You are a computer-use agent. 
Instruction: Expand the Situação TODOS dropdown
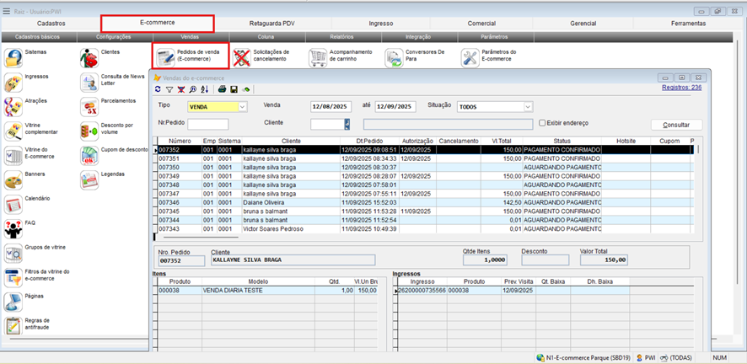[x=528, y=107]
